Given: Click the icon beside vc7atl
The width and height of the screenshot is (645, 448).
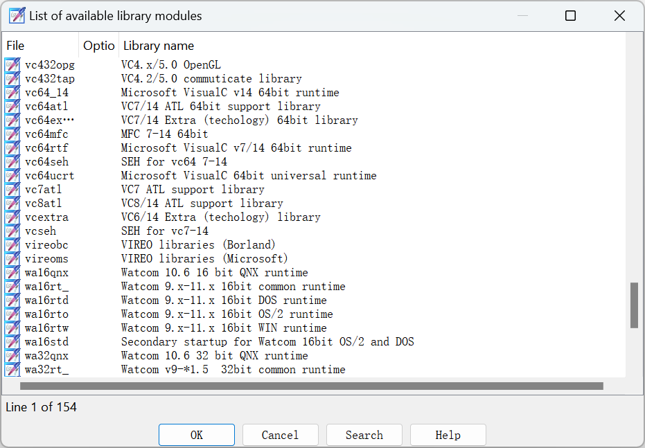Looking at the screenshot, I should coord(12,190).
